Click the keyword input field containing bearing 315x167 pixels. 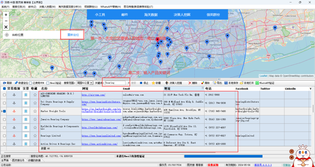click(115, 83)
